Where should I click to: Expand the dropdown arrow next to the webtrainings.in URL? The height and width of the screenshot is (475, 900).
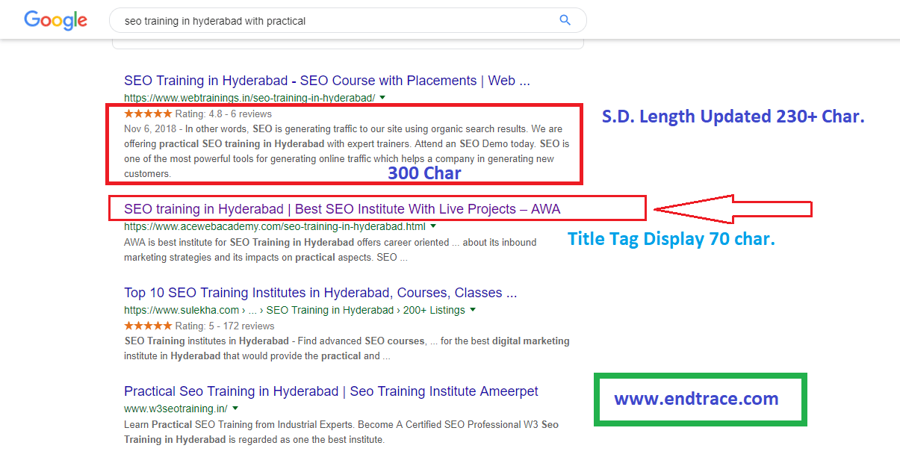coord(382,98)
